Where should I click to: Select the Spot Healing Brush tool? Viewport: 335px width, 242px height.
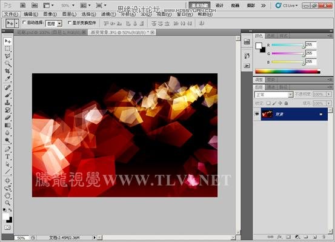point(8,87)
